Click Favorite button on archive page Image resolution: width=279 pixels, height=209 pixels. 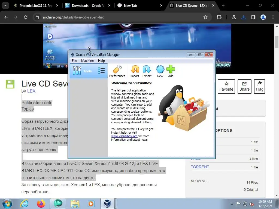pyautogui.click(x=226, y=86)
